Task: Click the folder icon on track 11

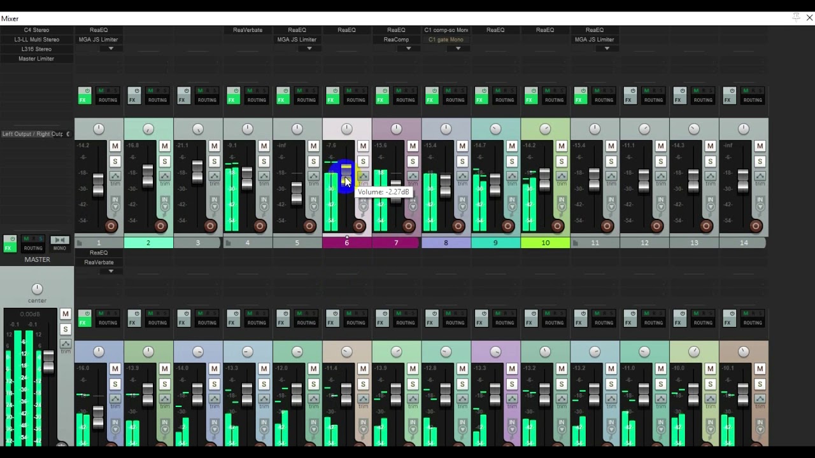Action: click(x=576, y=243)
